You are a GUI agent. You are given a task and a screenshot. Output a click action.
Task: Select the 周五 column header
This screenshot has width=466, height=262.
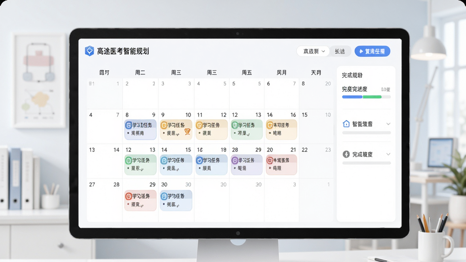(x=247, y=72)
